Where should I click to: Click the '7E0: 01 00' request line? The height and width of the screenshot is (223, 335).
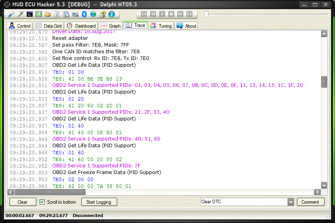[x=68, y=72]
